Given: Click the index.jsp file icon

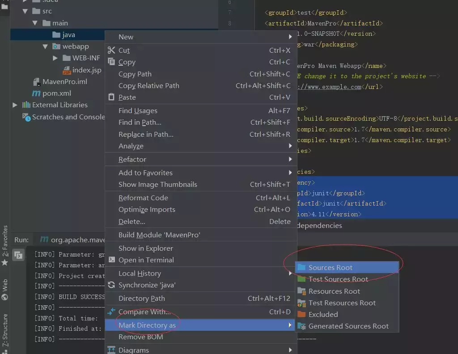Looking at the screenshot, I should 67,70.
